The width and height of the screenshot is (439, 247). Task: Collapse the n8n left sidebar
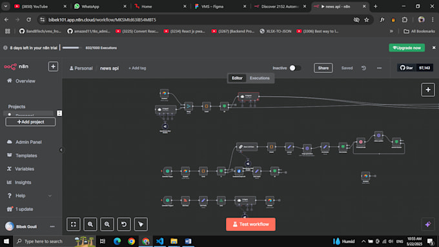pos(61,150)
